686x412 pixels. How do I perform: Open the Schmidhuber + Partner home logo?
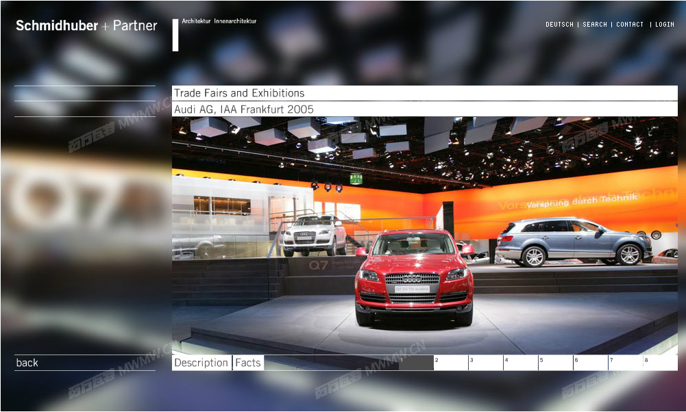click(x=86, y=26)
